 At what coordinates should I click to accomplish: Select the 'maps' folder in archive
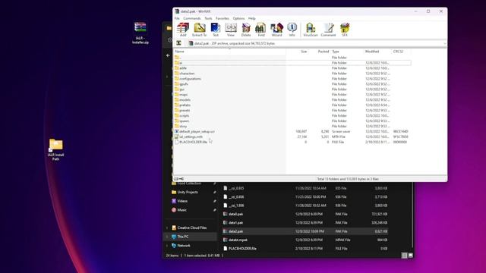click(x=292, y=94)
